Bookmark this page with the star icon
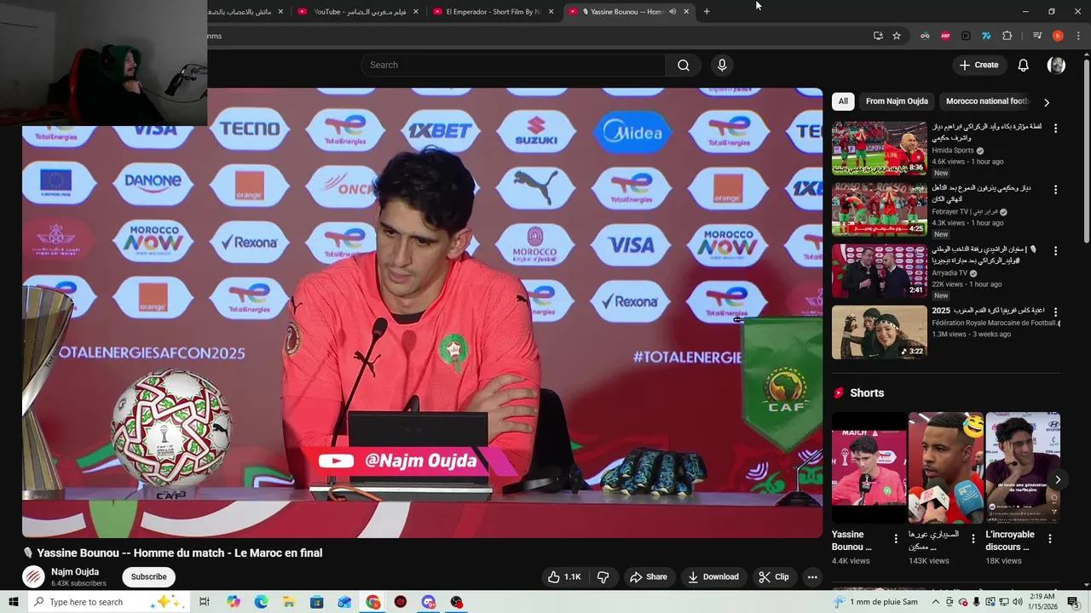 pos(897,36)
